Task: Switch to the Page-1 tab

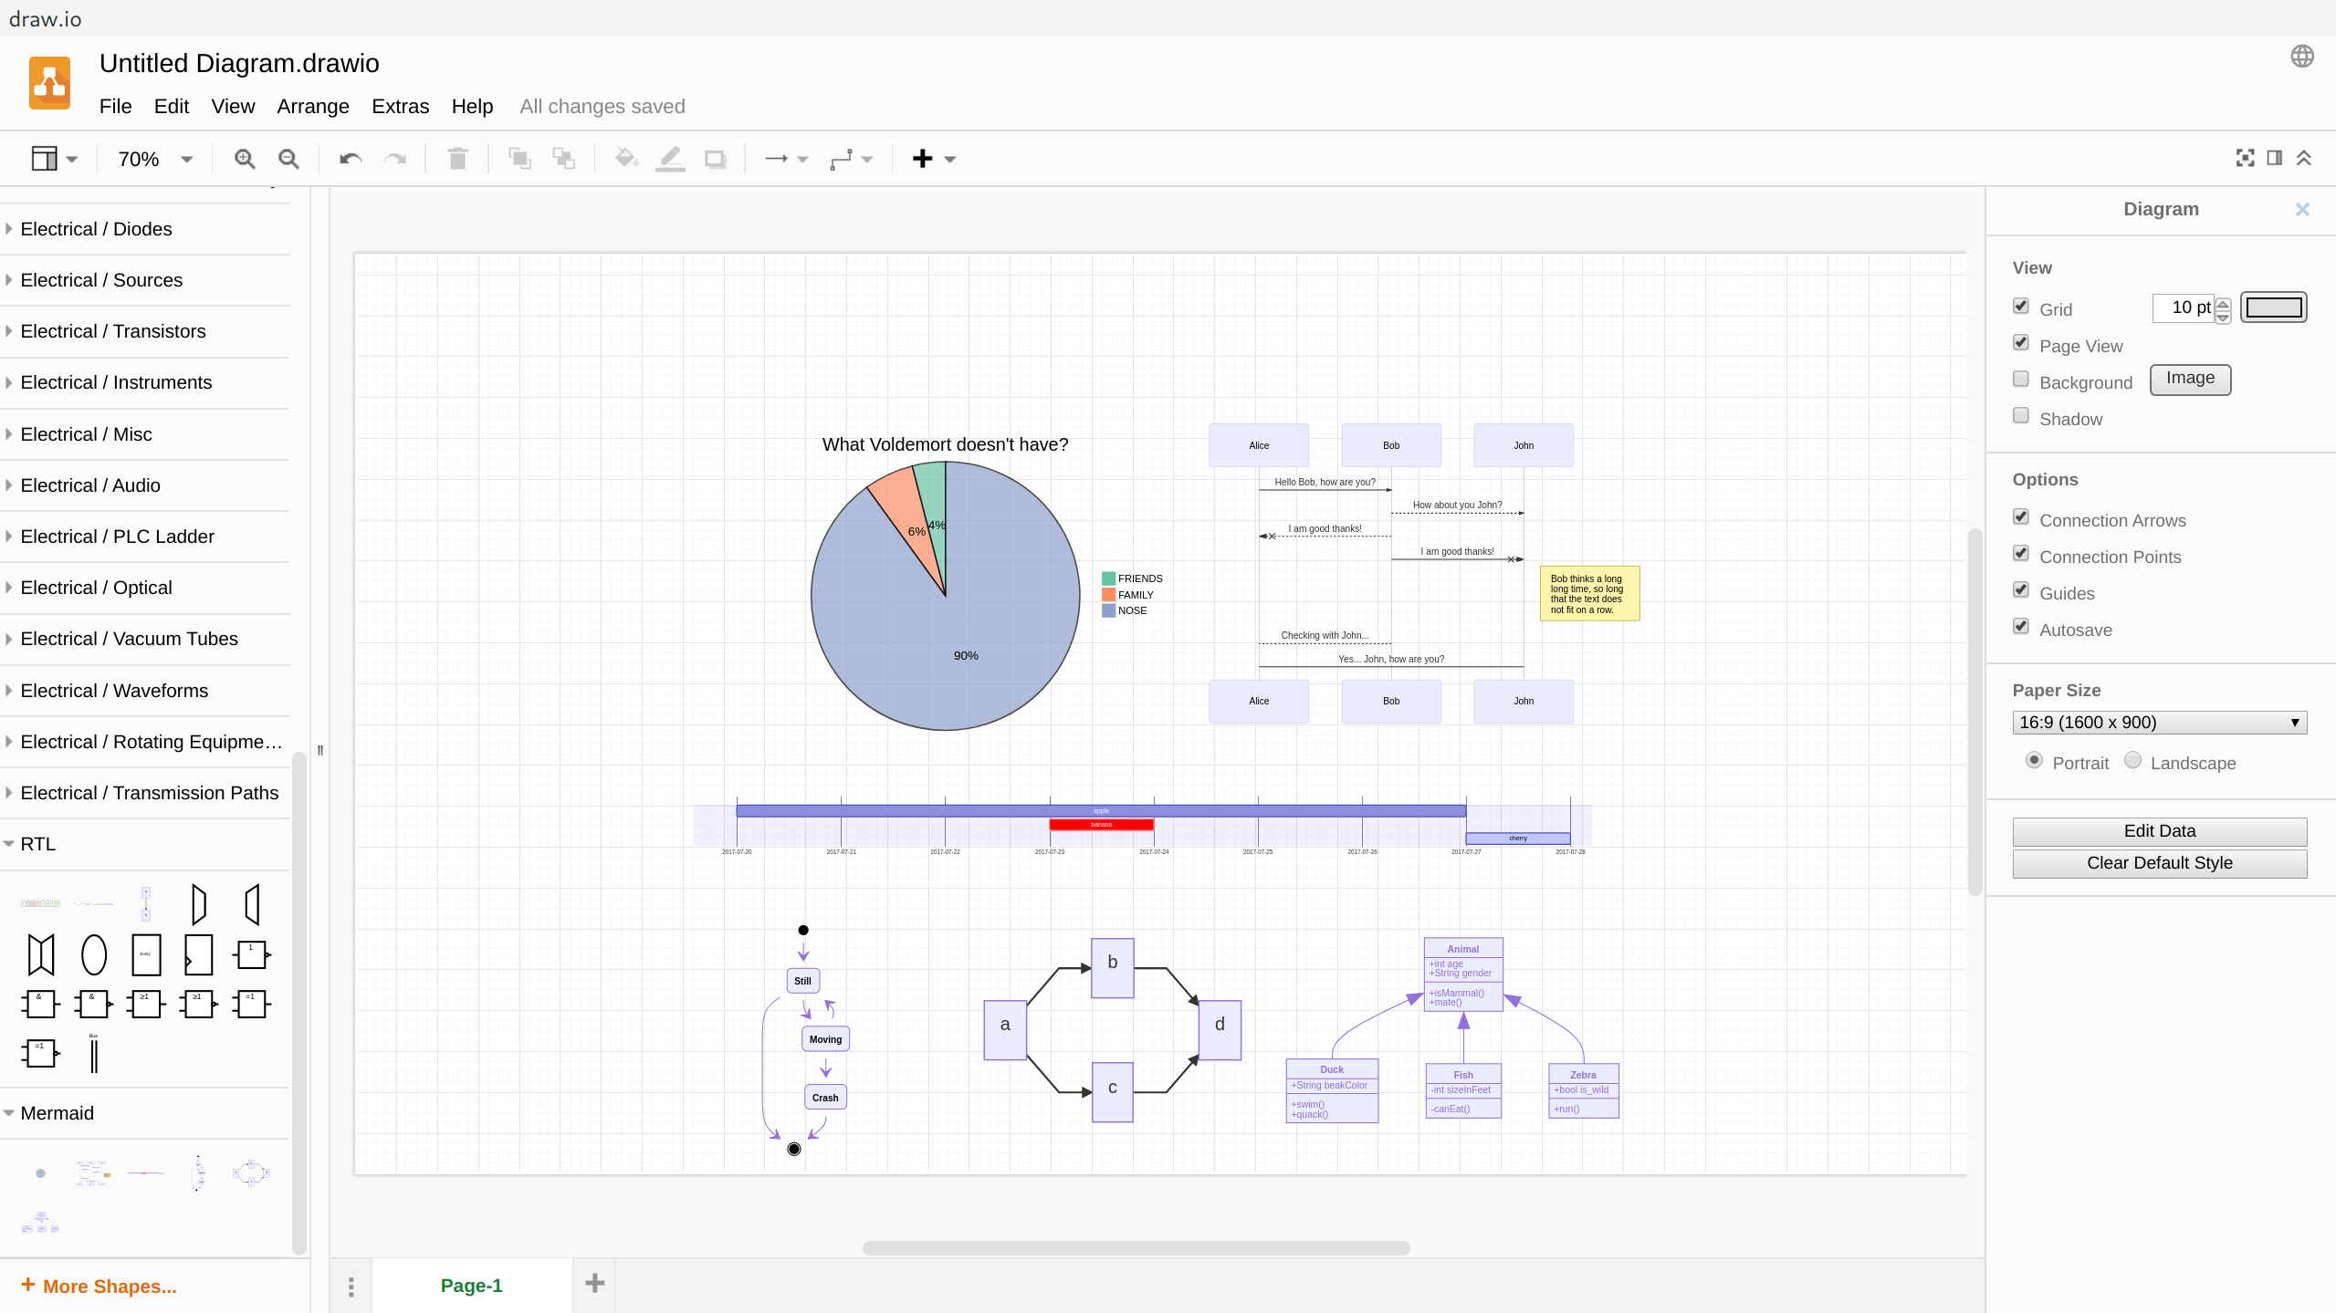Action: coord(471,1285)
